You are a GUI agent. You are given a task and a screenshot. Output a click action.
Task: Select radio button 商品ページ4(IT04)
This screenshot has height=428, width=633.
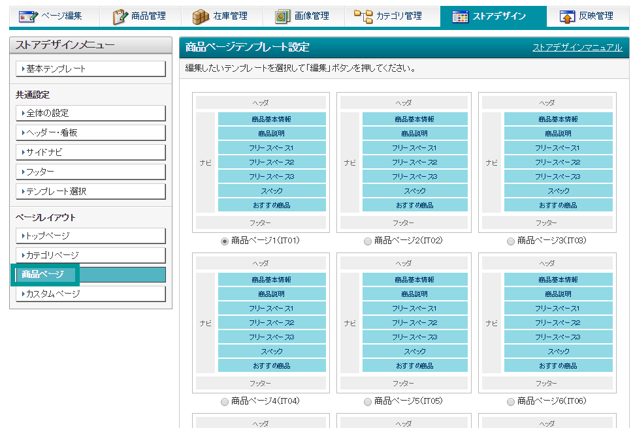tap(225, 402)
